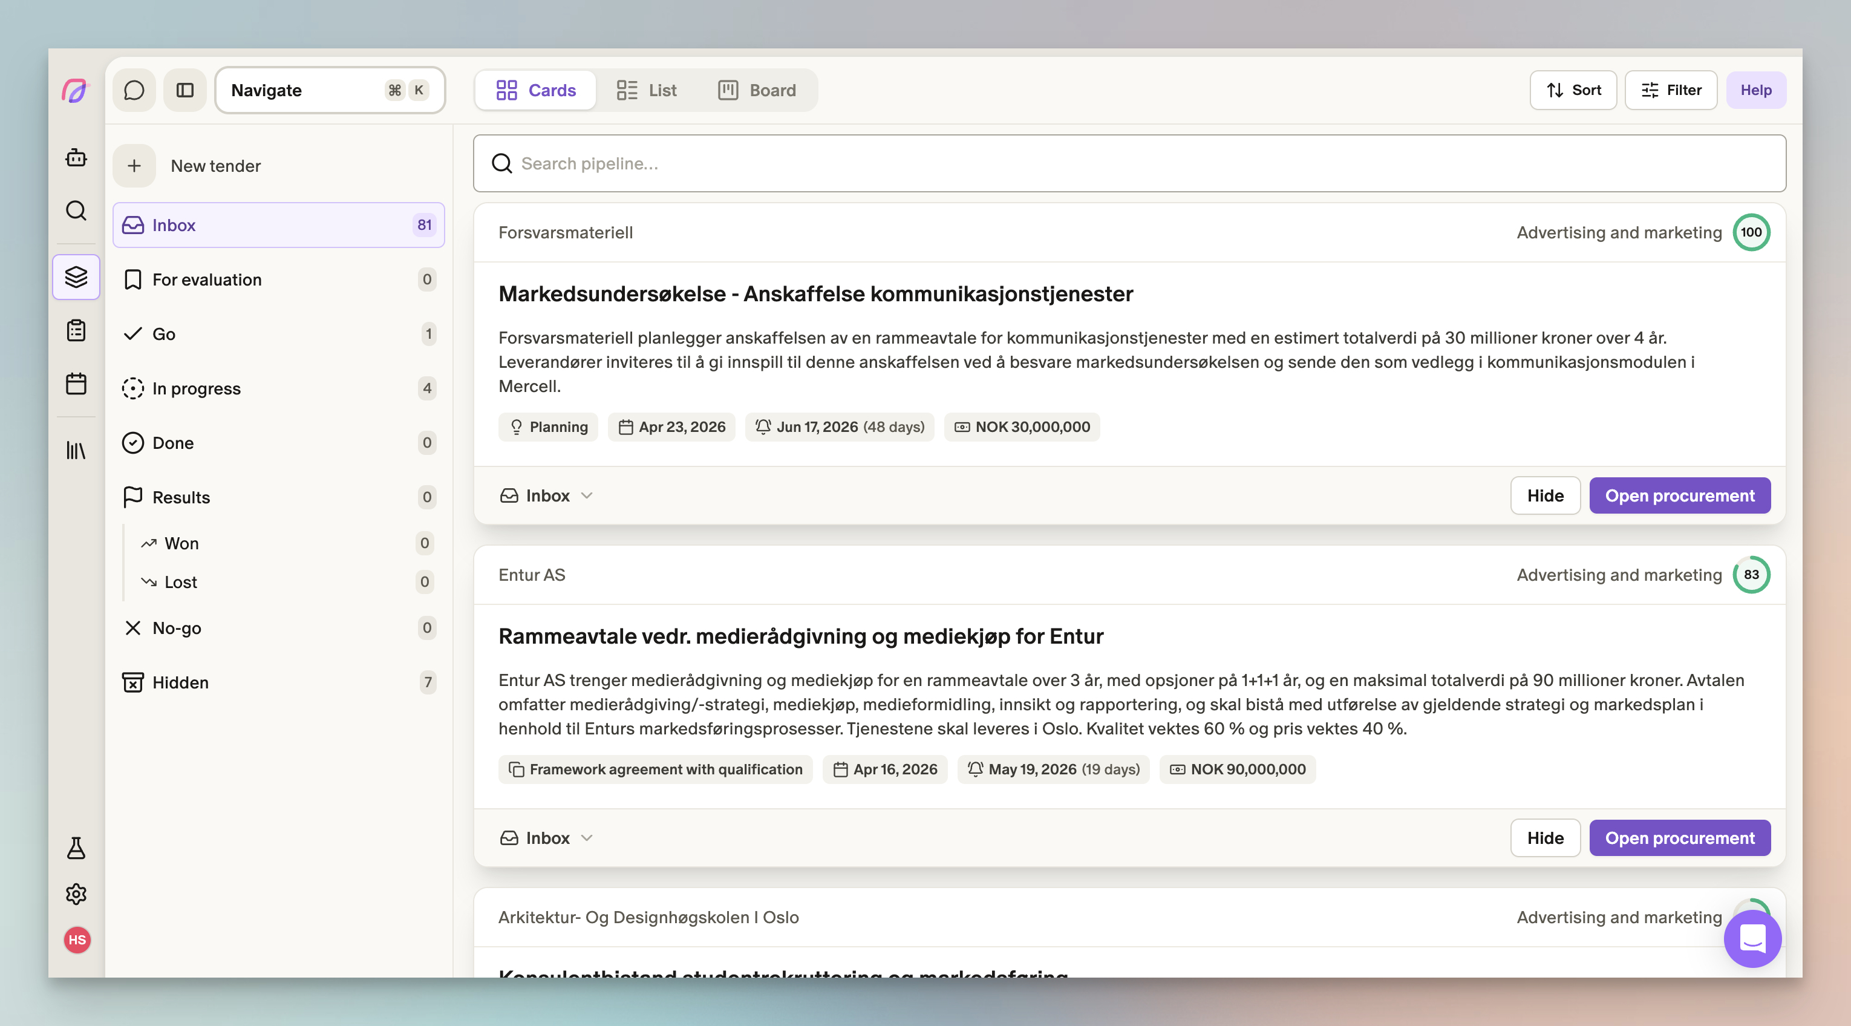
Task: Click the Search pipeline field
Action: (1129, 164)
